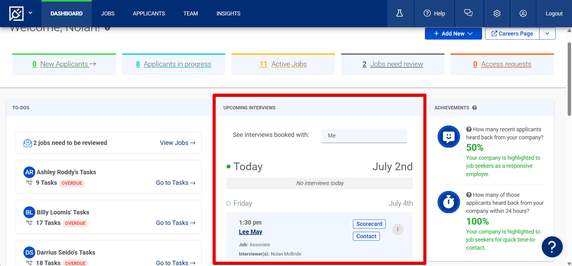572x266 pixels.
Task: Click the Help question mark icon
Action: coord(427,13)
